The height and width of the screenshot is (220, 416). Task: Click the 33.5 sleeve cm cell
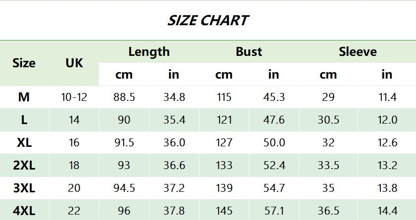tap(328, 165)
